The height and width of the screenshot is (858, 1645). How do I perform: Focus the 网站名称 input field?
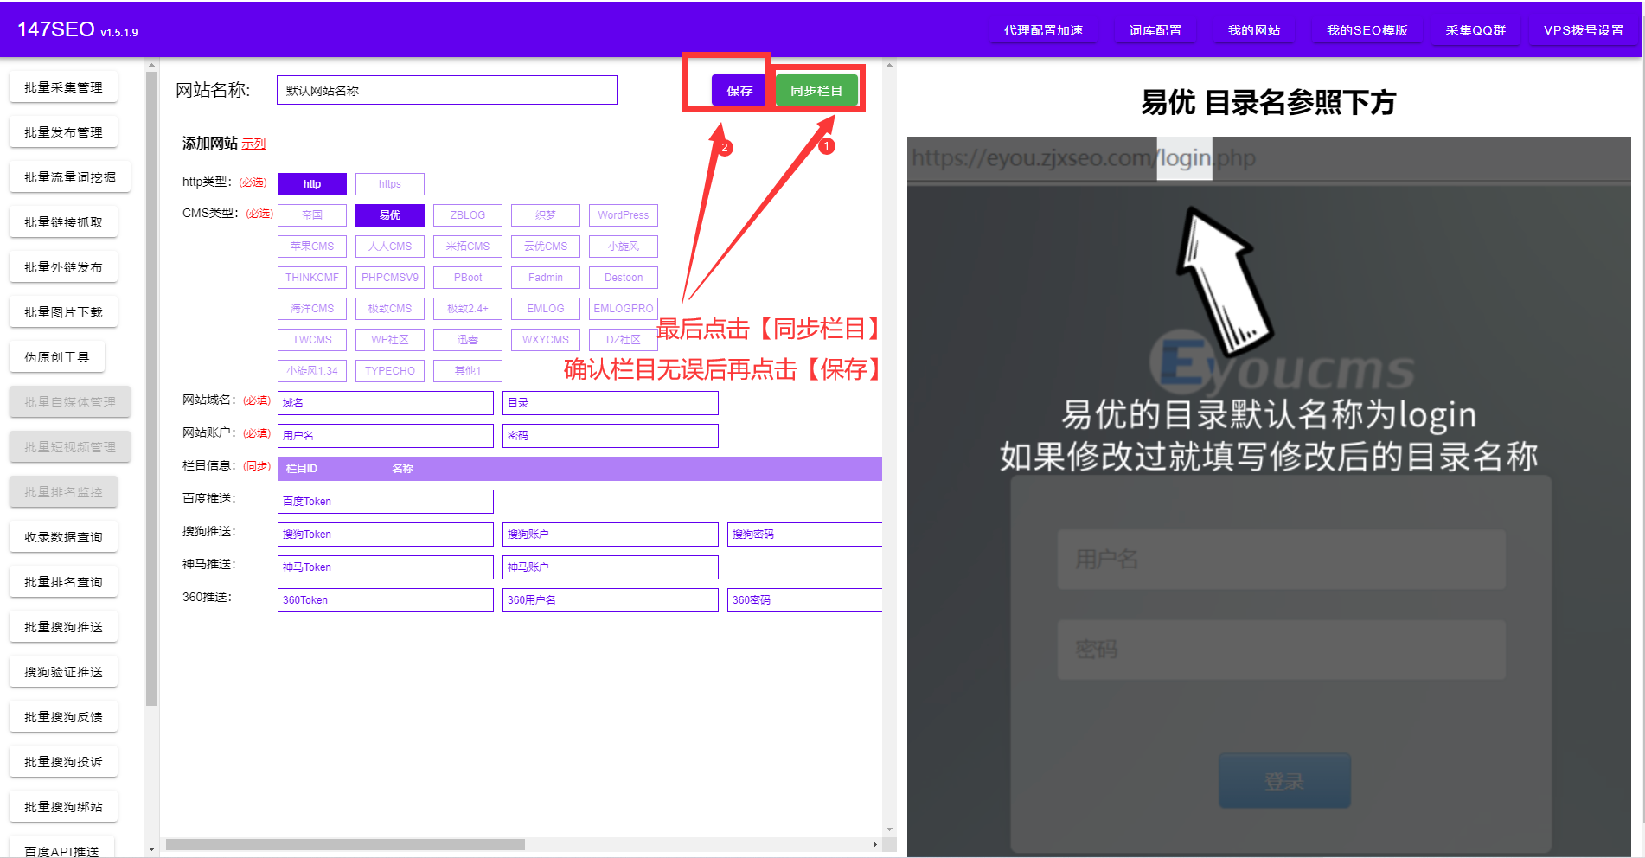click(447, 90)
